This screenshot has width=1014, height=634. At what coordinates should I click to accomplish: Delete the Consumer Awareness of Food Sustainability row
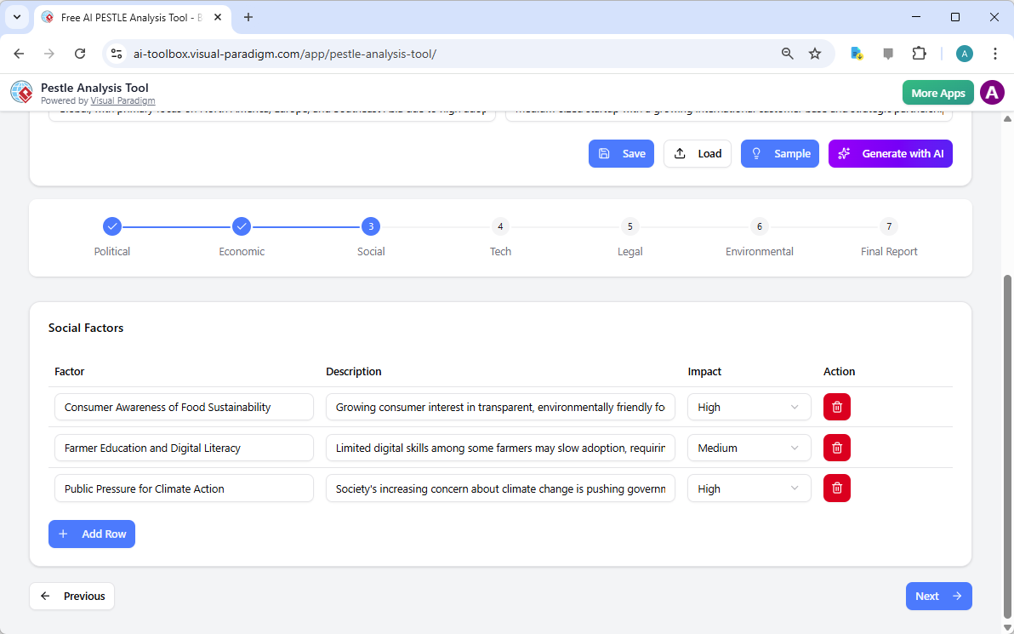pos(836,407)
